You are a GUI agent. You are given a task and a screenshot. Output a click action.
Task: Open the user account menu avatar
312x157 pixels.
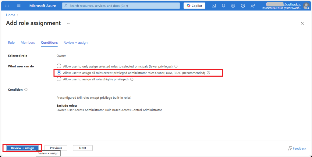(306, 6)
